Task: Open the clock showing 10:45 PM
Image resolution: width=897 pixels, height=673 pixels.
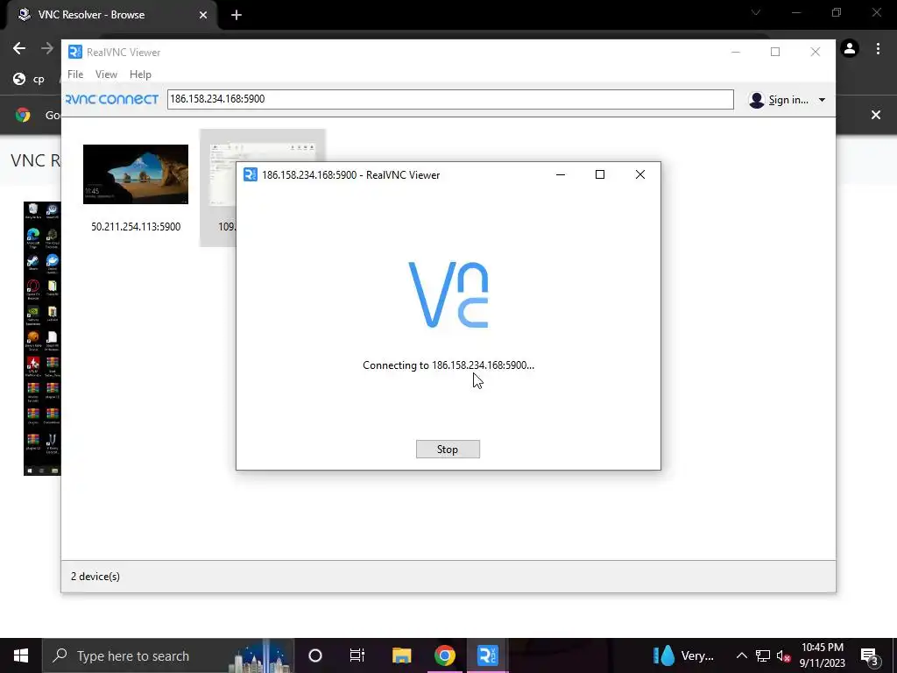Action: click(822, 655)
